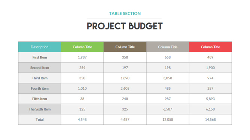The image size is (250, 140).
Task: Select the total cell 12,058
Action: (168, 120)
